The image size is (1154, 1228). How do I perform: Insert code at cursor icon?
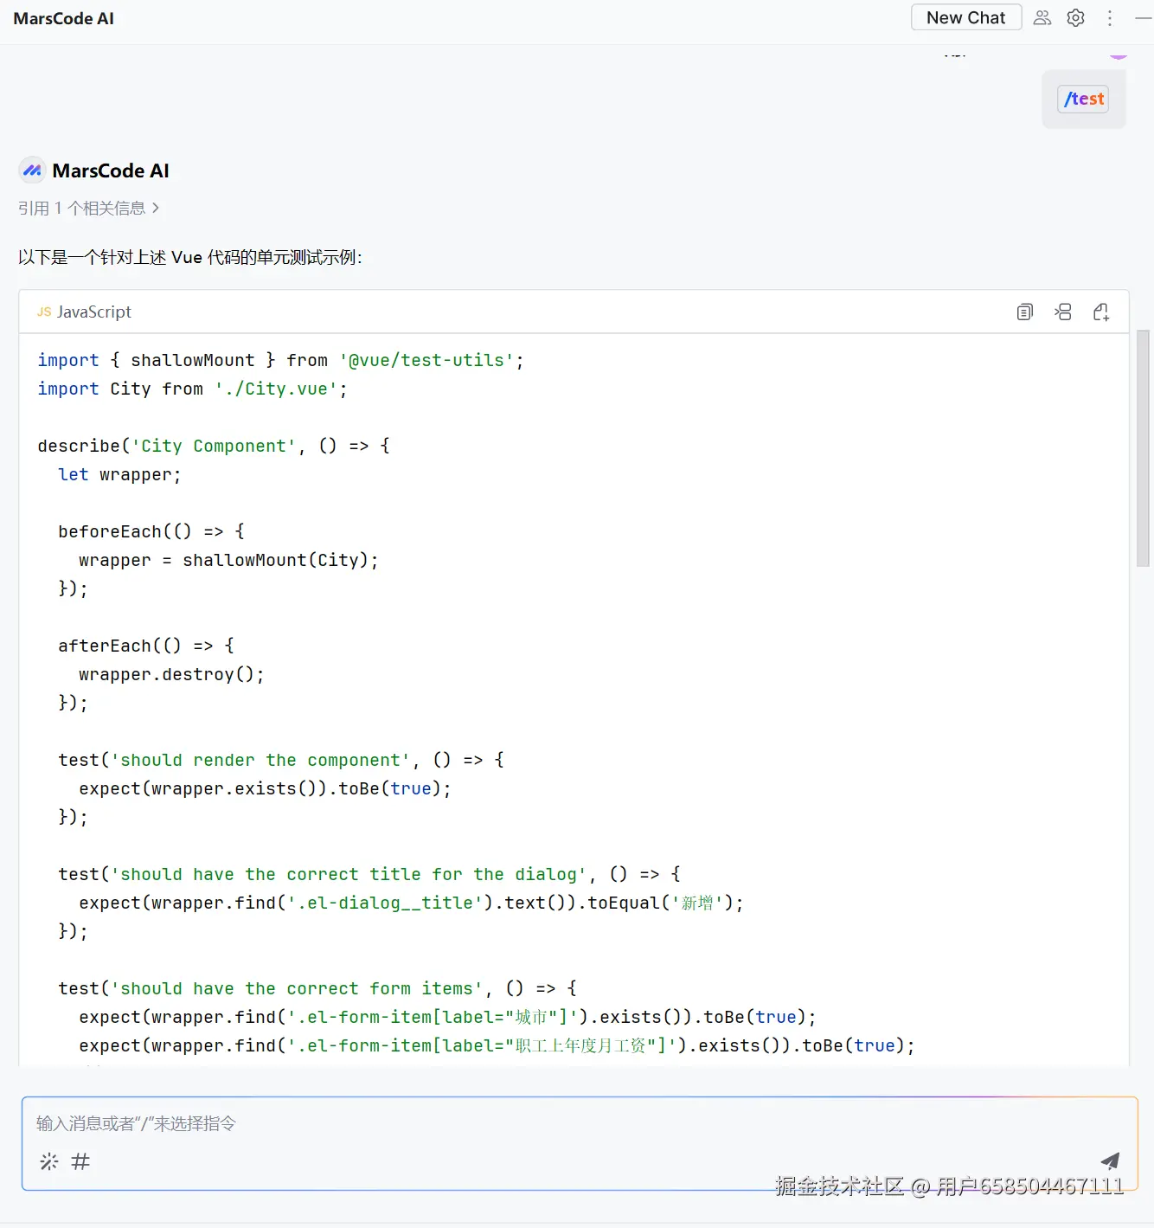pos(1063,312)
